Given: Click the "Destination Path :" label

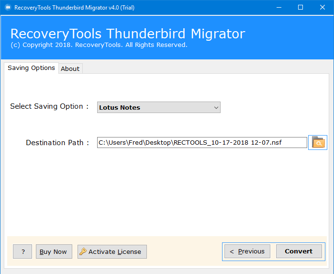Looking at the screenshot, I should pyautogui.click(x=57, y=142).
